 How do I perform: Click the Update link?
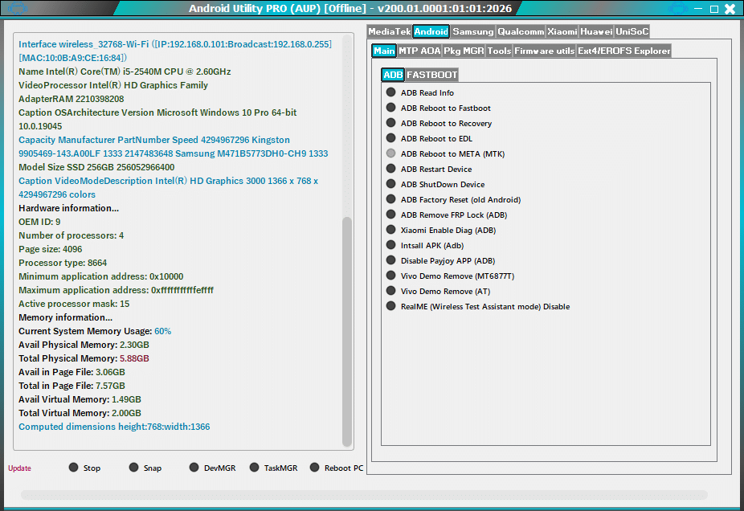pyautogui.click(x=18, y=468)
